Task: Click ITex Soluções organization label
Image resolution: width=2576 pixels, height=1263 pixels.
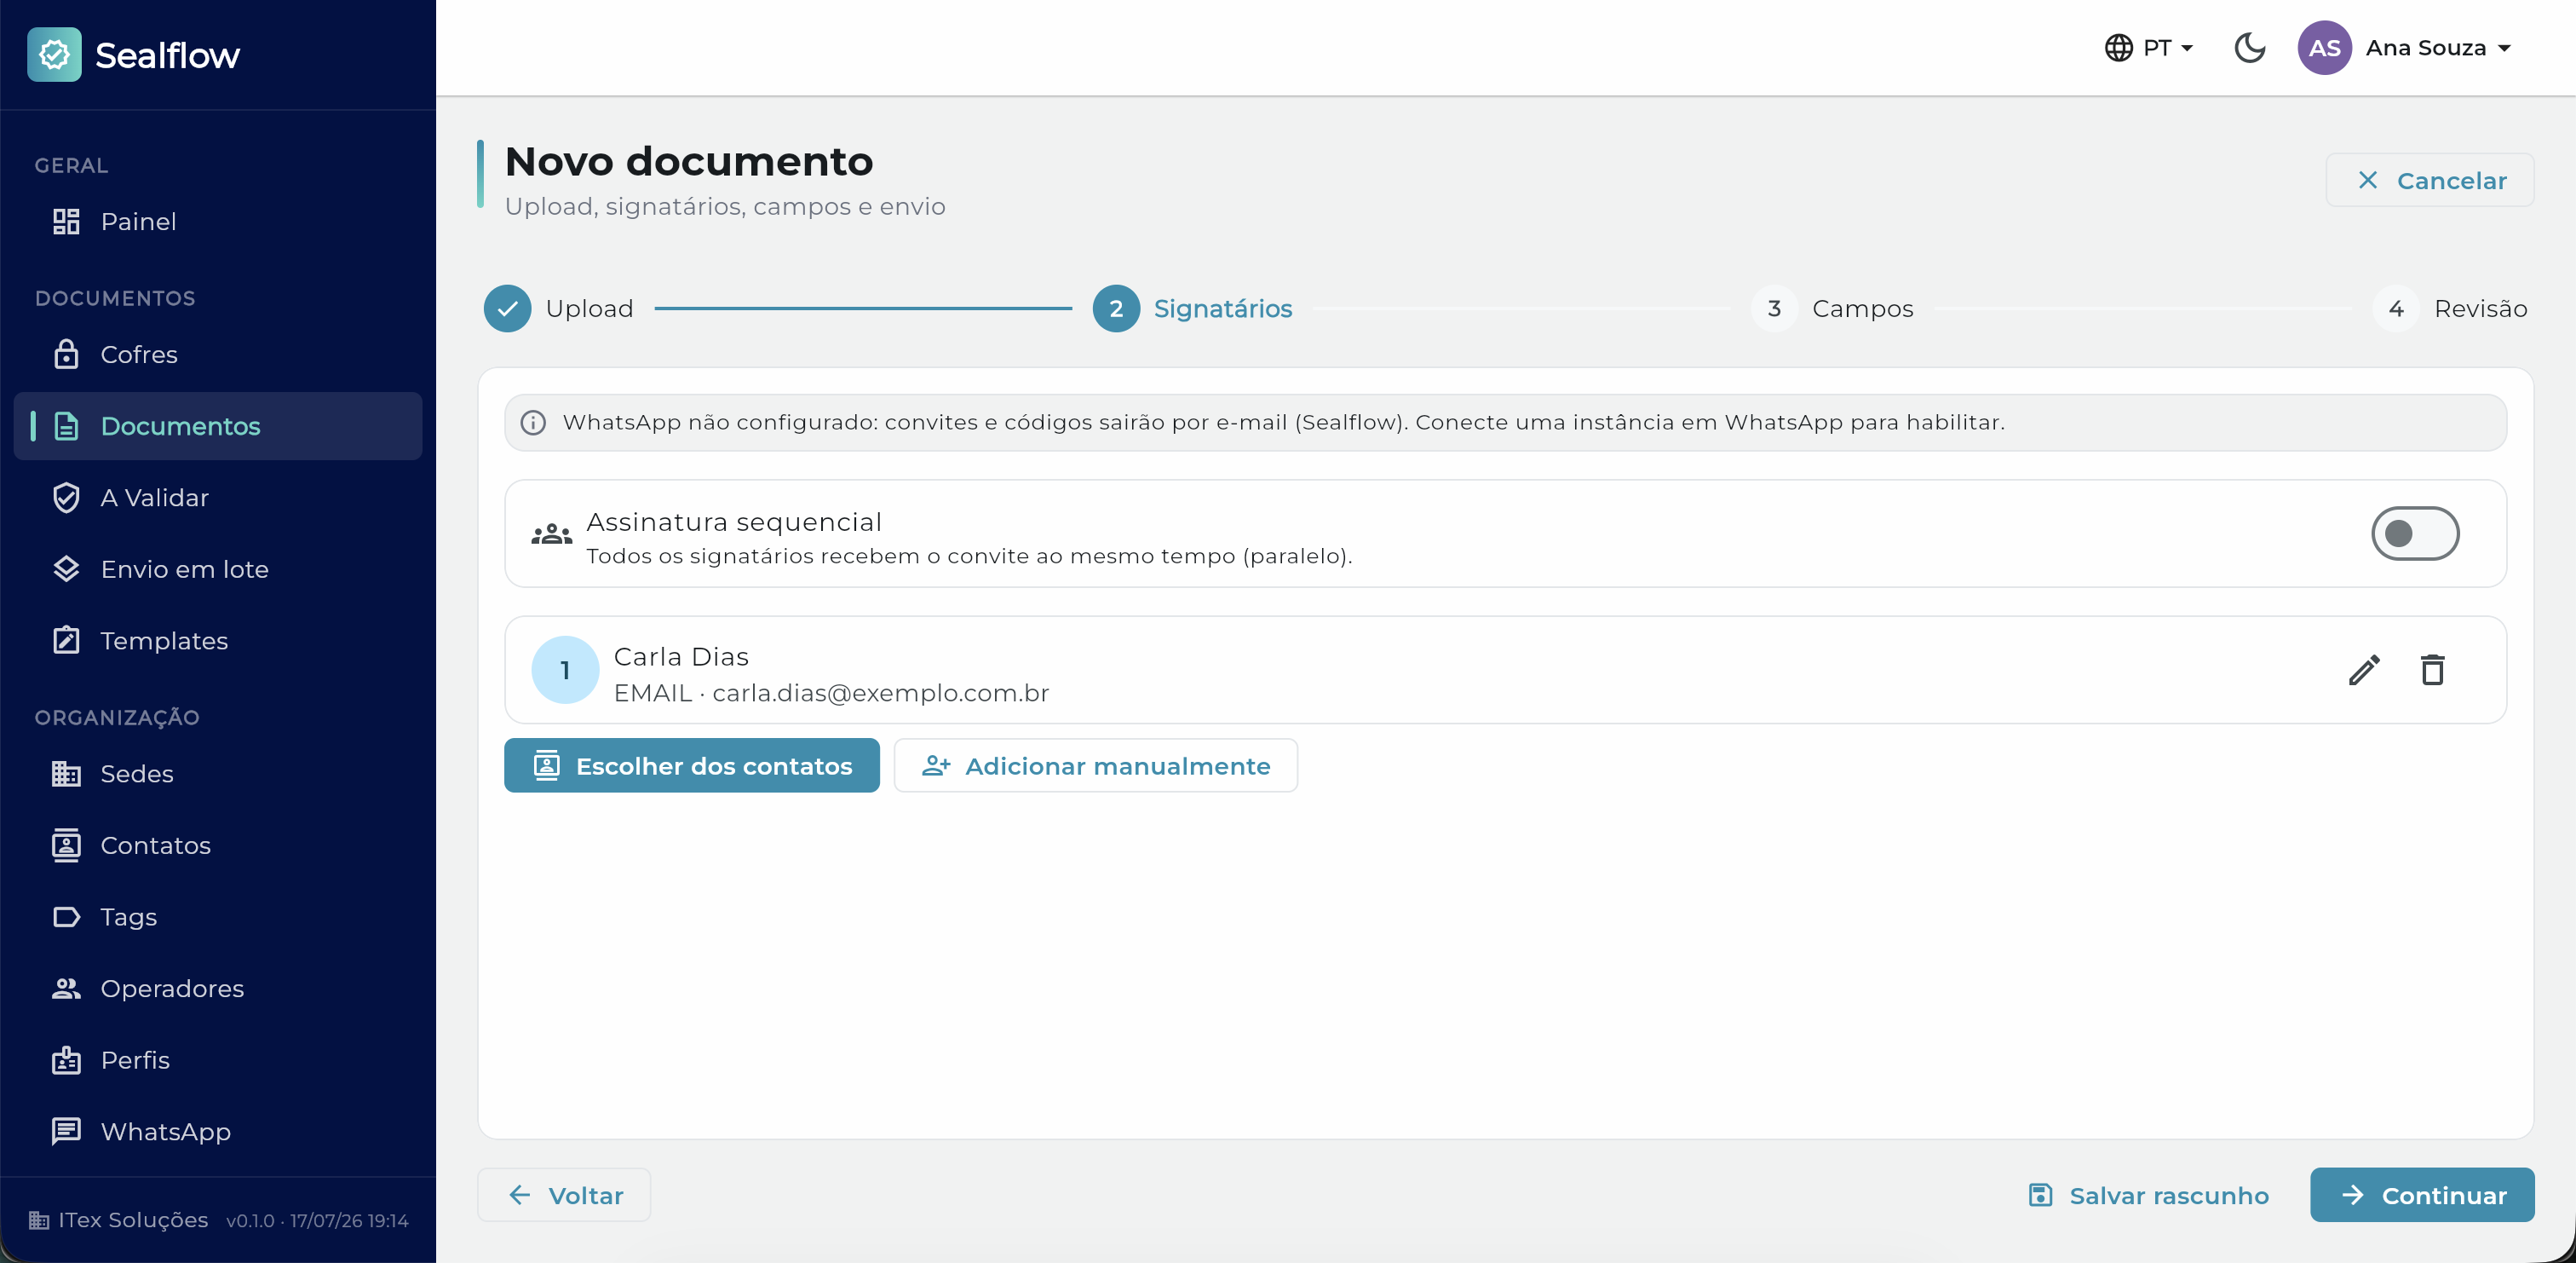Action: click(x=133, y=1220)
